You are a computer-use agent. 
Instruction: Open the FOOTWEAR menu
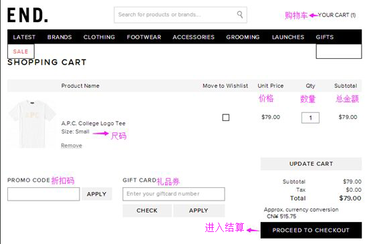click(x=144, y=37)
